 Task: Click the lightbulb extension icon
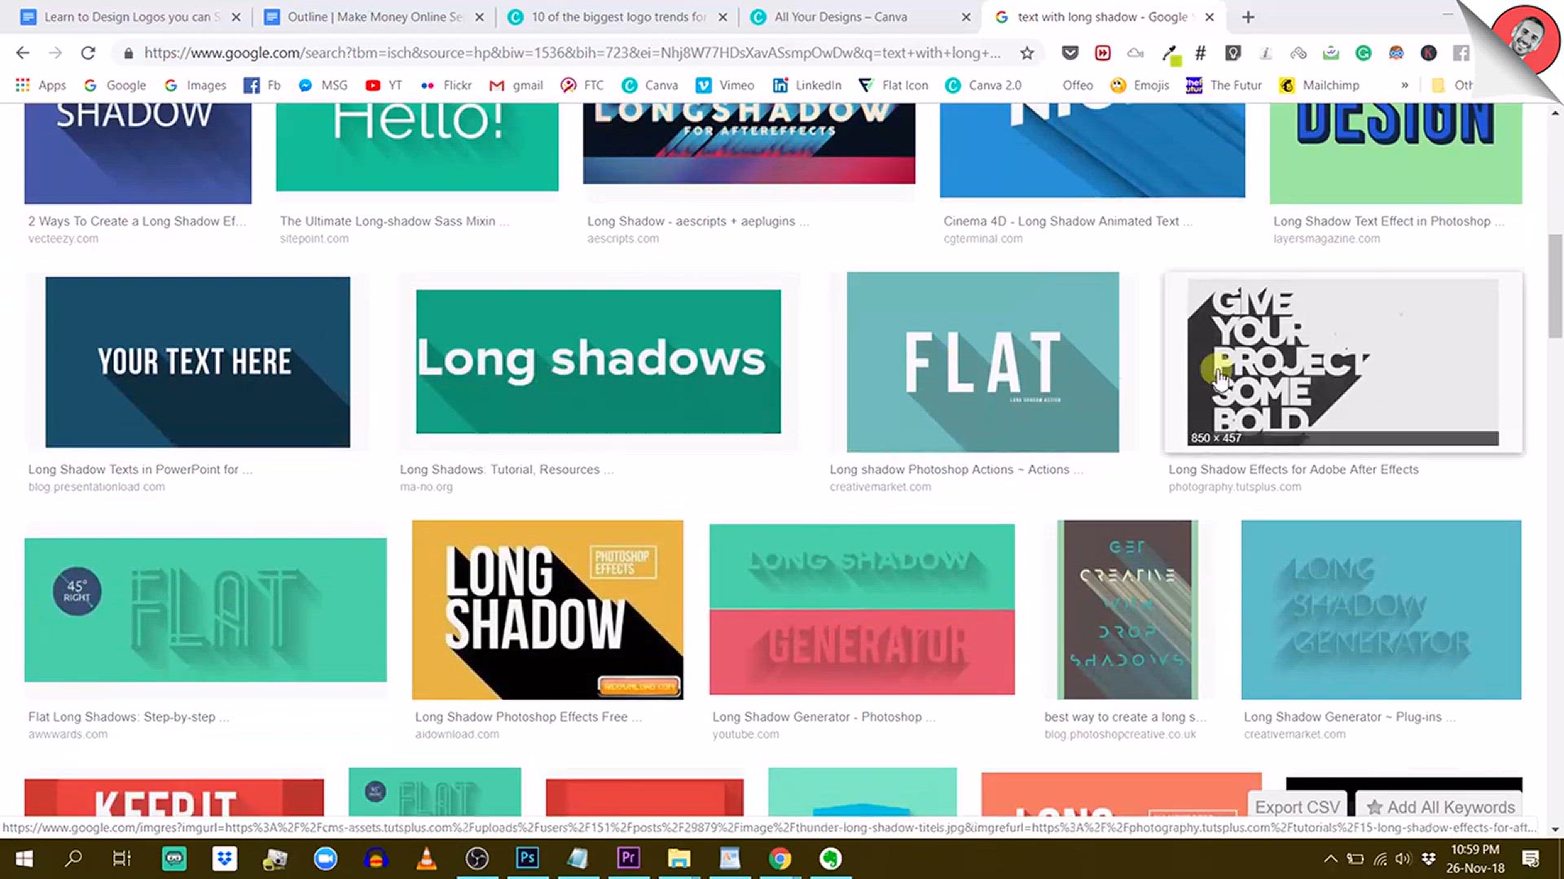click(1233, 53)
